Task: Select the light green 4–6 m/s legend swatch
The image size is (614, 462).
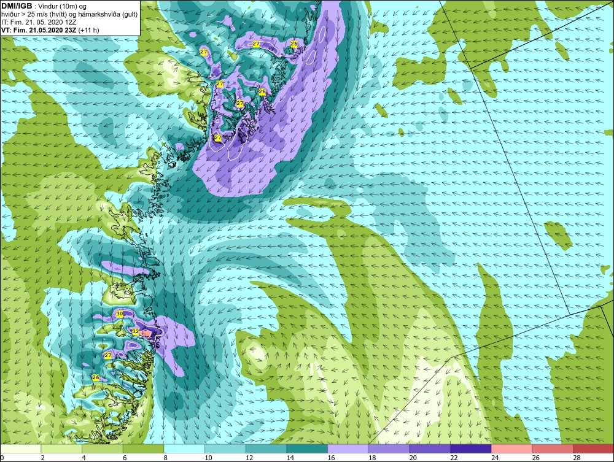Action: pyautogui.click(x=102, y=449)
